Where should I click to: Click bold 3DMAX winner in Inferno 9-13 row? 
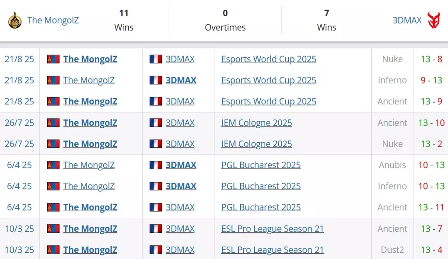181,80
